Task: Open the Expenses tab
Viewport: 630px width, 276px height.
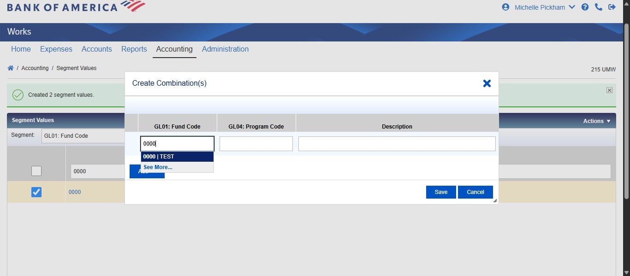Action: click(56, 49)
